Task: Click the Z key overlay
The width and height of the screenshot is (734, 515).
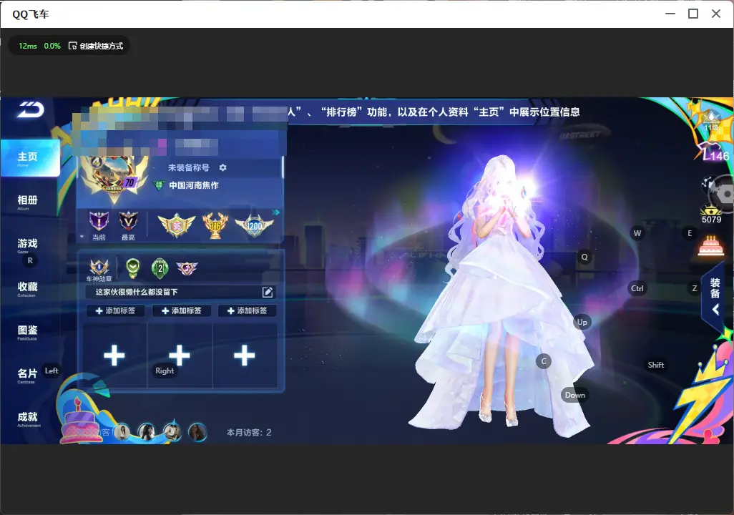Action: 695,288
